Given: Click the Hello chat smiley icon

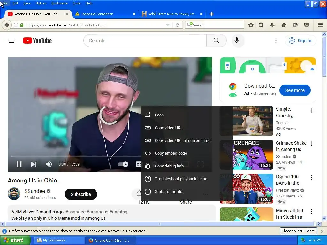Looking at the screenshot, I should 295,25.
